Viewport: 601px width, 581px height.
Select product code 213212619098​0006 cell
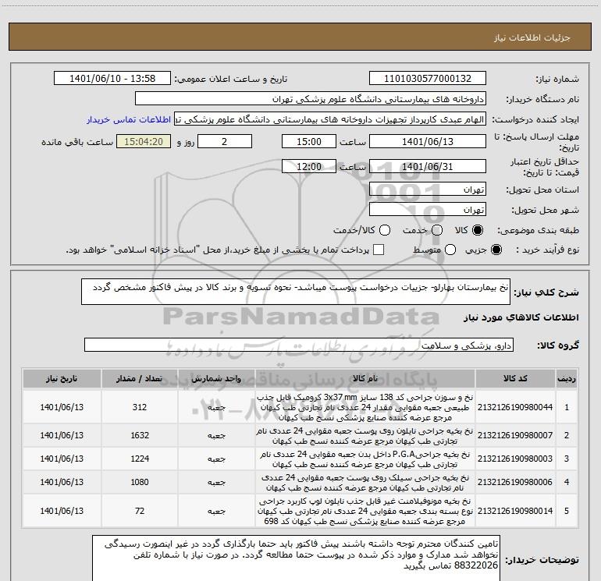pos(515,482)
